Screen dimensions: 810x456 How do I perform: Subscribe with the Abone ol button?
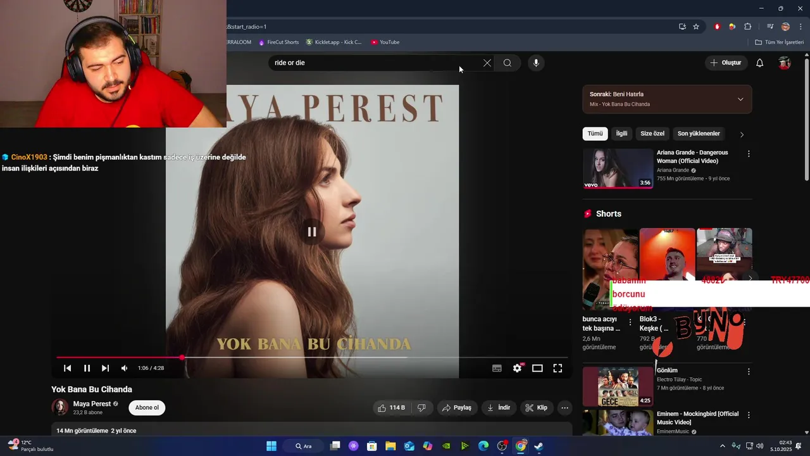point(147,408)
